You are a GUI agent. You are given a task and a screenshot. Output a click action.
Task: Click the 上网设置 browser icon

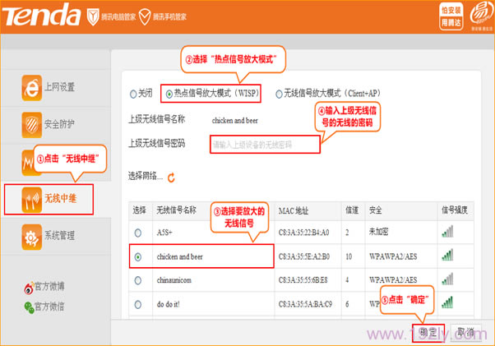31,87
